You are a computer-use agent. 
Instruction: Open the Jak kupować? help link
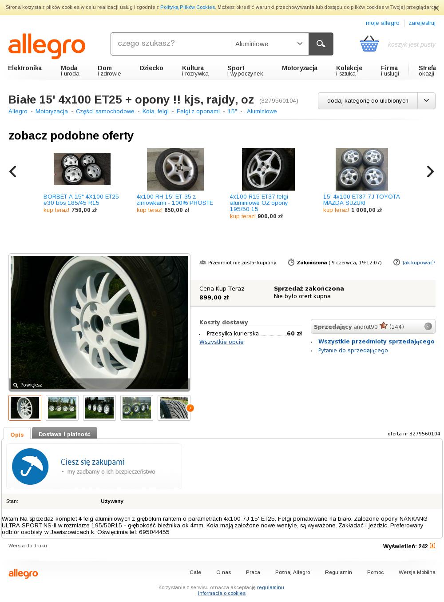tap(419, 263)
